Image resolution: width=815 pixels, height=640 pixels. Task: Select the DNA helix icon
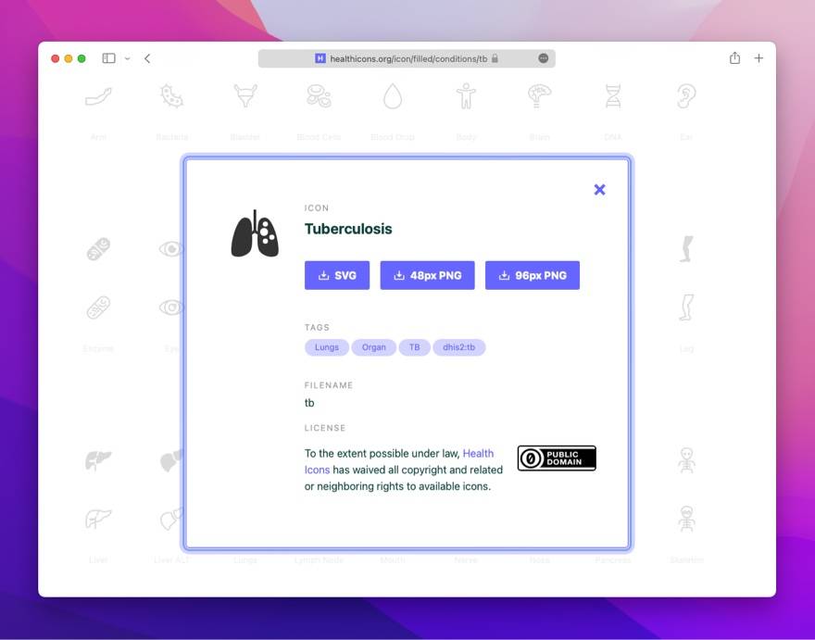pos(613,96)
